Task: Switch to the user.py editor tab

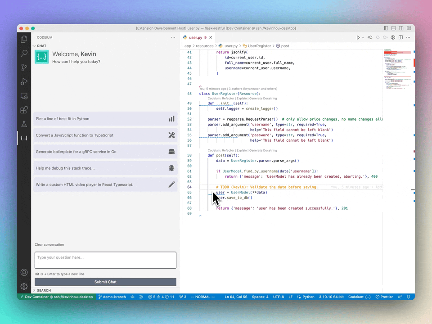Action: [196, 38]
